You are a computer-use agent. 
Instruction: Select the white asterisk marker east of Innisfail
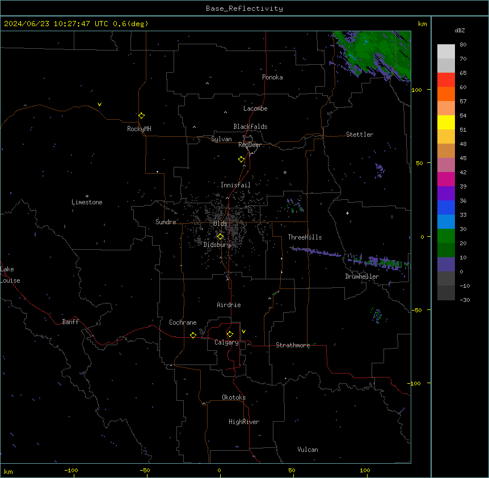point(285,172)
